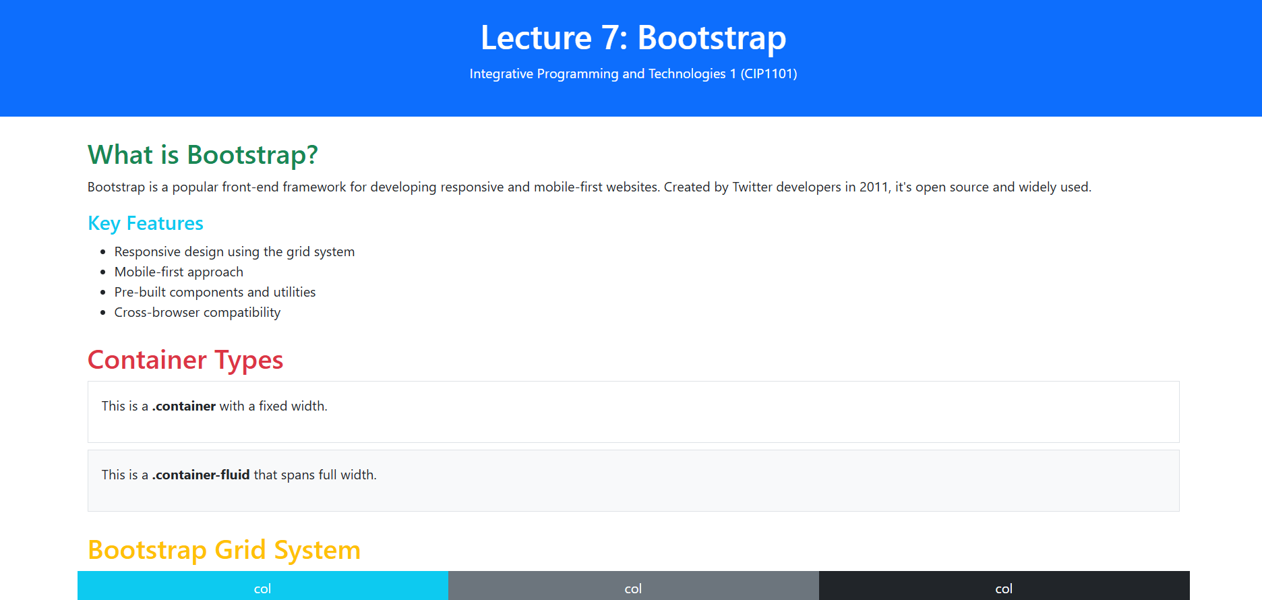Select the "Pre-built components and utilities" item

pyautogui.click(x=214, y=292)
